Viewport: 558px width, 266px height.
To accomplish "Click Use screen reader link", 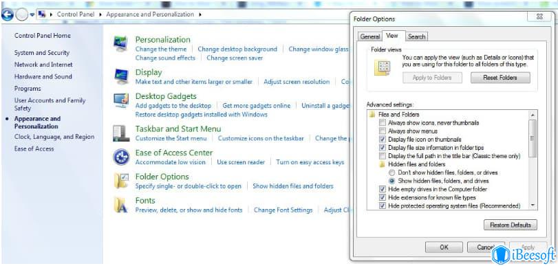I will click(241, 162).
